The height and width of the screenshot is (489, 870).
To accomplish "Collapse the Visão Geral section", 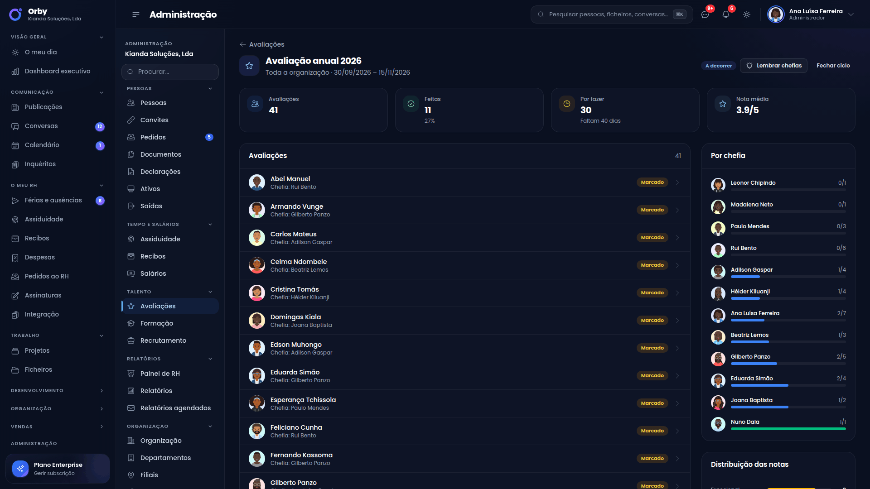I will point(101,37).
